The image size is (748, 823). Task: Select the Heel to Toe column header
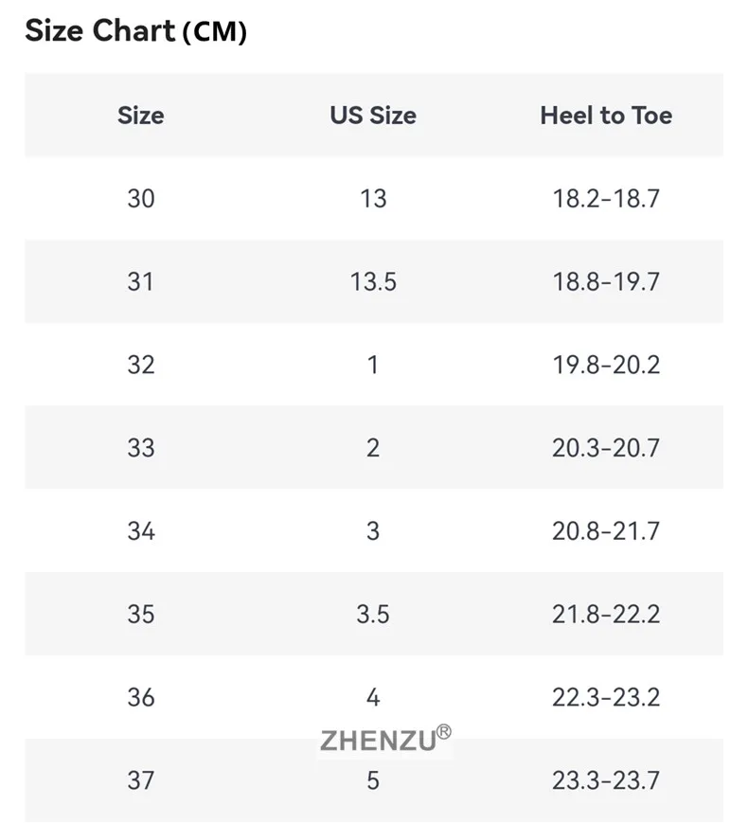pos(606,116)
